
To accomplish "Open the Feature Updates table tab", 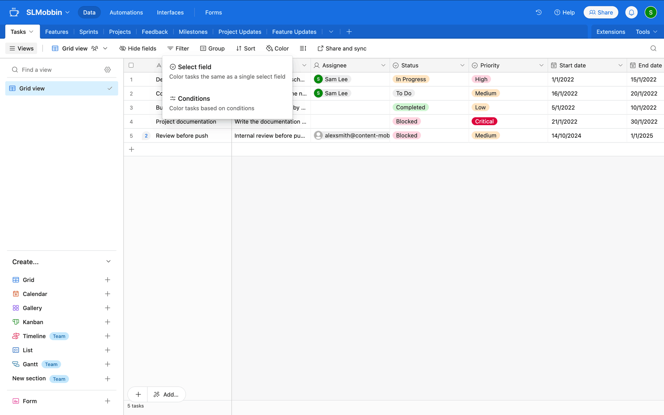I will [294, 32].
